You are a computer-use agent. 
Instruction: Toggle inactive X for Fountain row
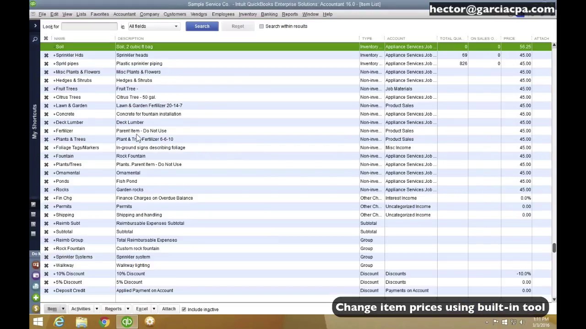click(x=46, y=156)
